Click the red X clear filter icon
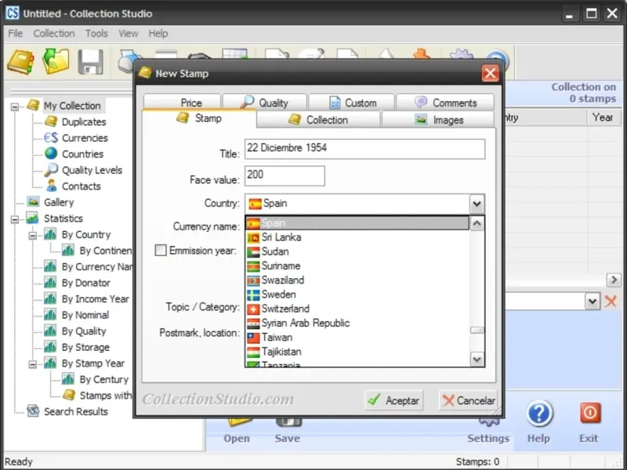This screenshot has width=627, height=470. [x=611, y=301]
